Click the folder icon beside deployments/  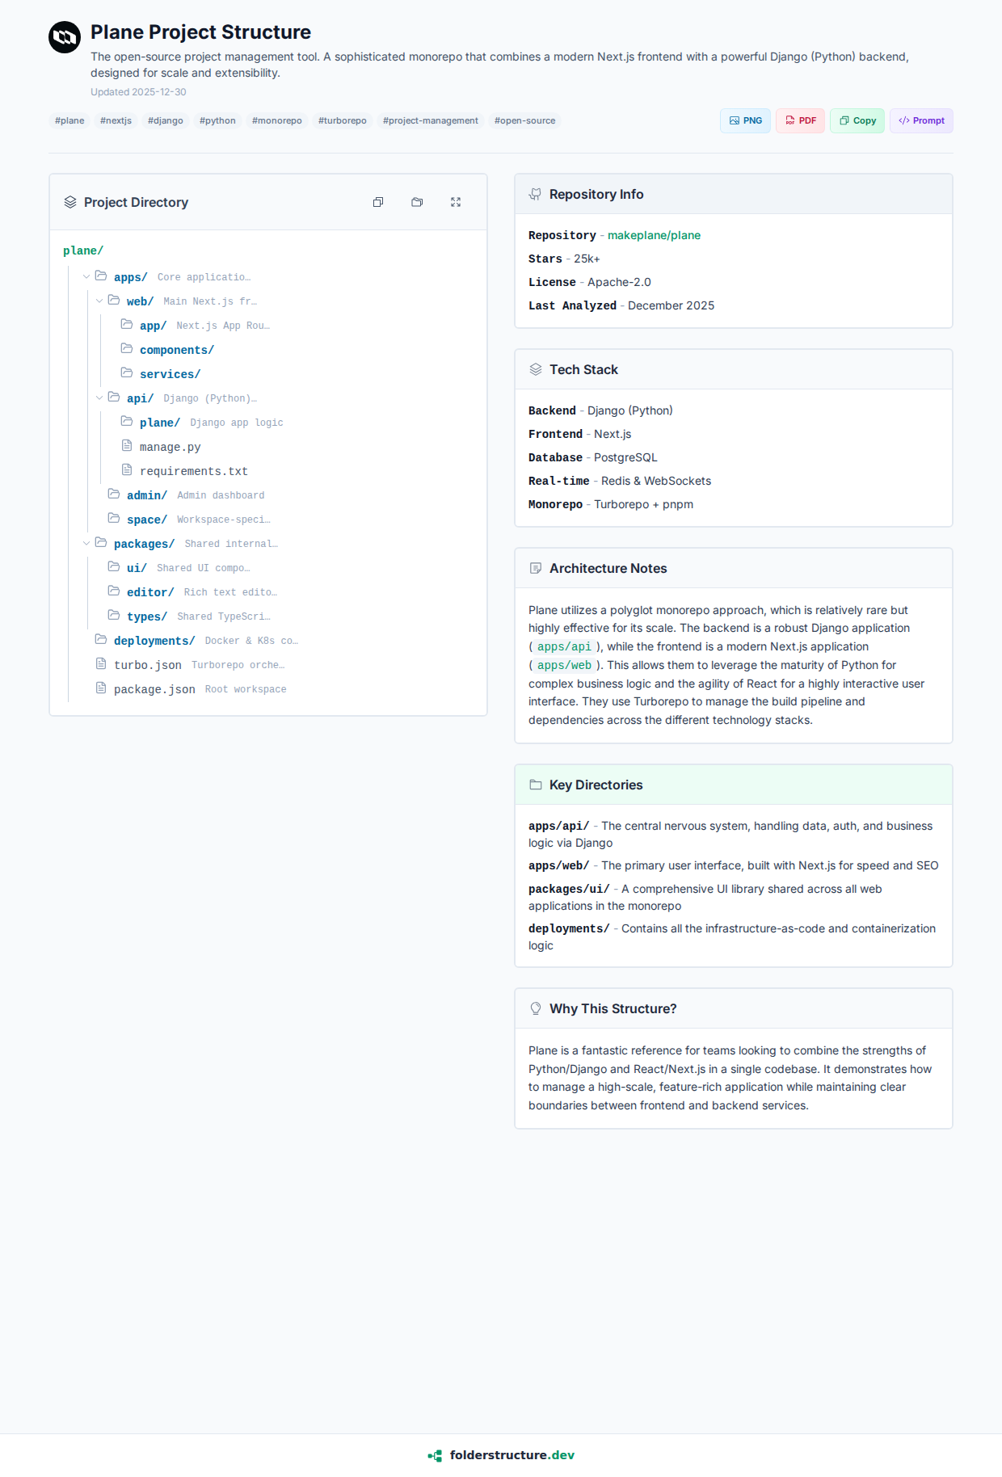101,640
